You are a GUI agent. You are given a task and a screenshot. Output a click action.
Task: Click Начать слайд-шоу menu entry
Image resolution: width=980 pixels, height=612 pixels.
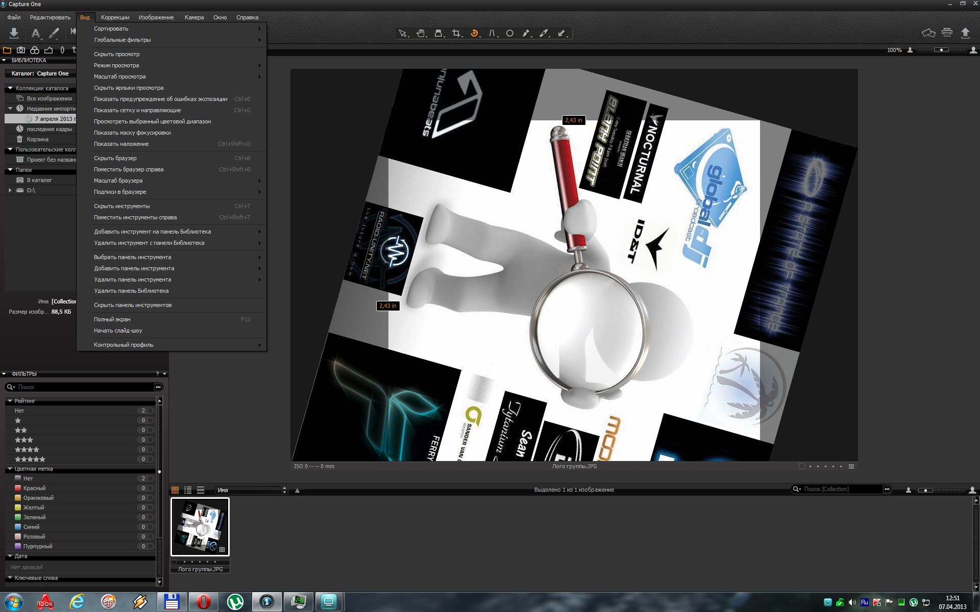point(118,330)
